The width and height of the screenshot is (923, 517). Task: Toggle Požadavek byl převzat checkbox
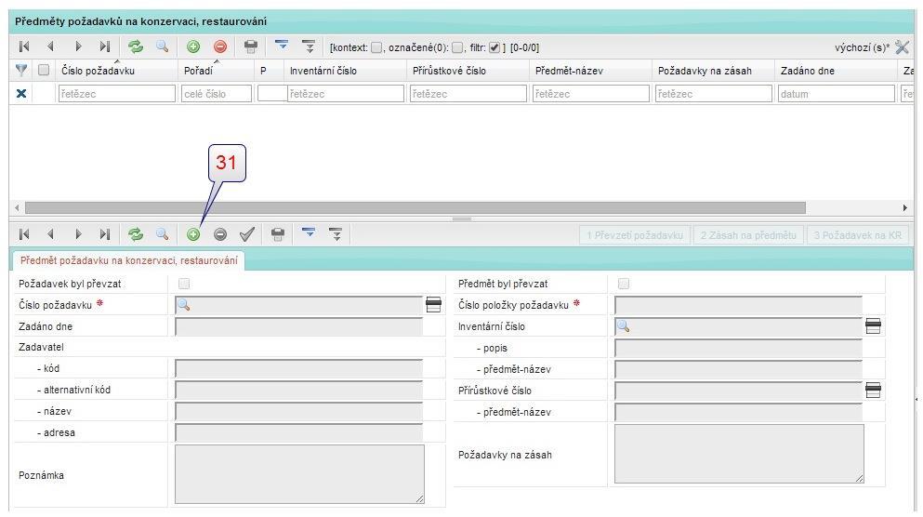(x=184, y=284)
